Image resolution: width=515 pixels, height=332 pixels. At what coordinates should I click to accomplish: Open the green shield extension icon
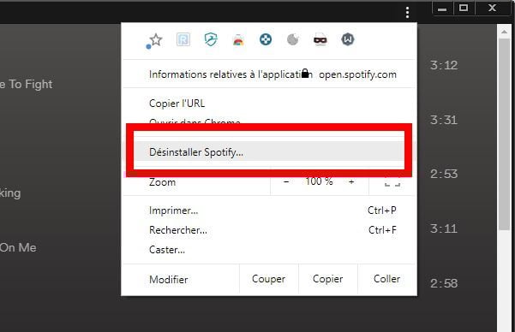click(211, 39)
